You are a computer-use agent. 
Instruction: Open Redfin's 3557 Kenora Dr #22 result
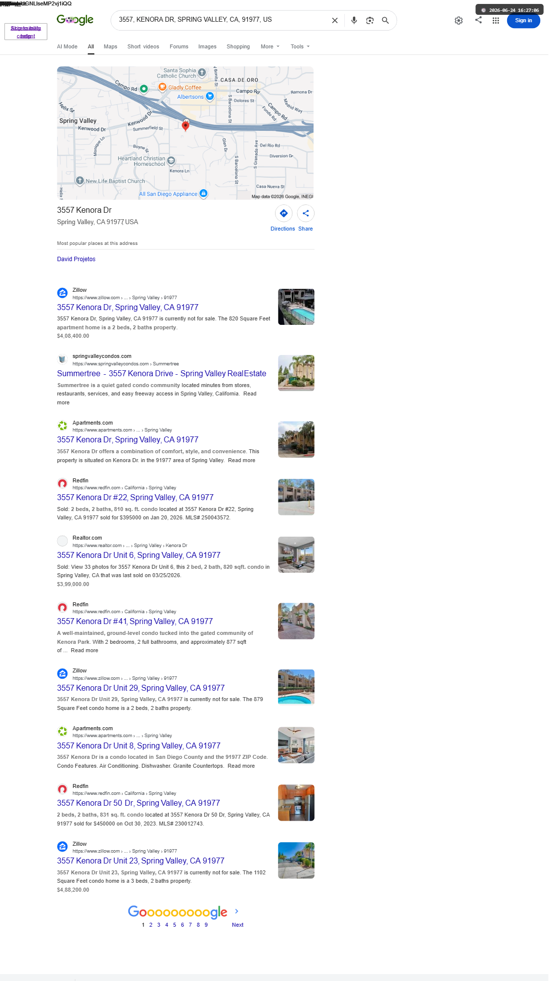pyautogui.click(x=135, y=497)
